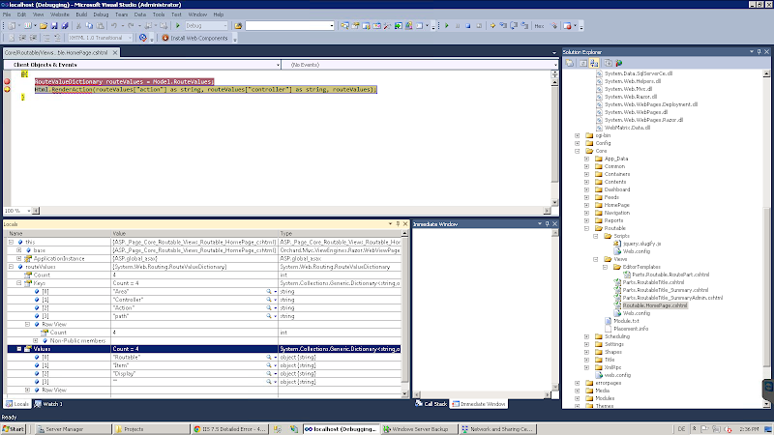Image resolution: width=774 pixels, height=435 pixels.
Task: Click the Copy toolbar icon
Action: tap(89, 26)
